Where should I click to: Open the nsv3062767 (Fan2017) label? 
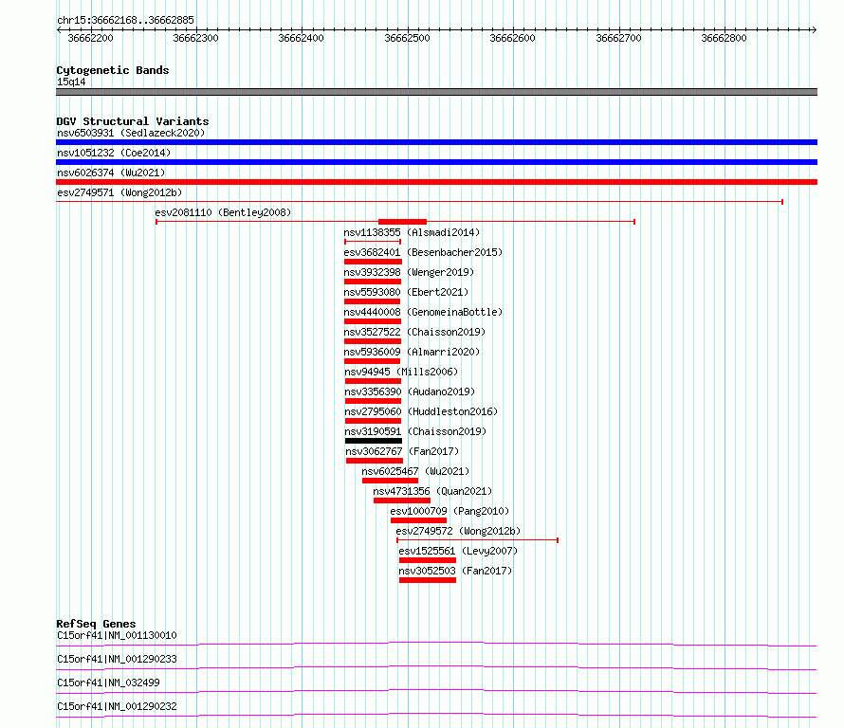tap(403, 451)
